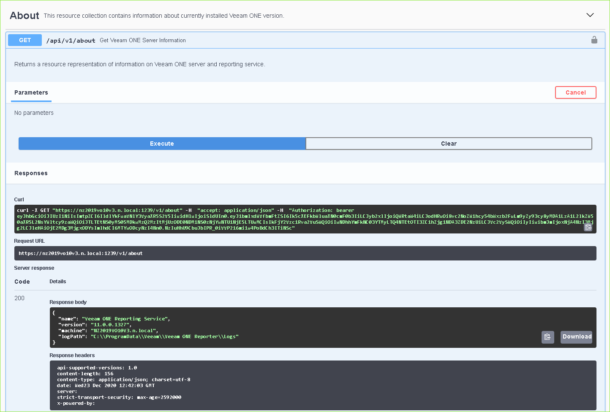This screenshot has height=412, width=610.
Task: Click the response body JSON block
Action: coord(296,328)
